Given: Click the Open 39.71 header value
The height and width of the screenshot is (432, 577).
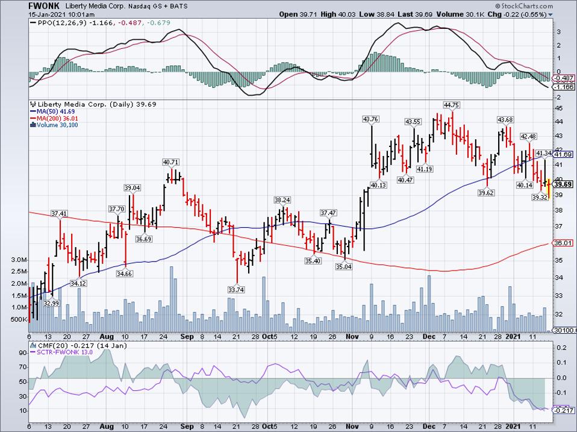Looking at the screenshot, I should (298, 14).
